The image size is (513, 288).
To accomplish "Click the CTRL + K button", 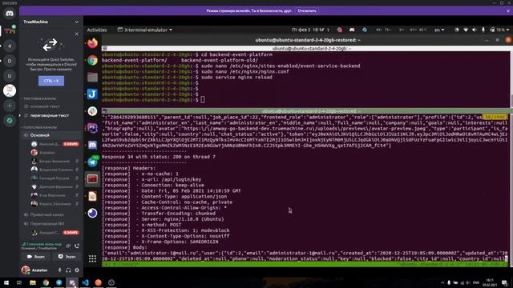I will (x=51, y=81).
